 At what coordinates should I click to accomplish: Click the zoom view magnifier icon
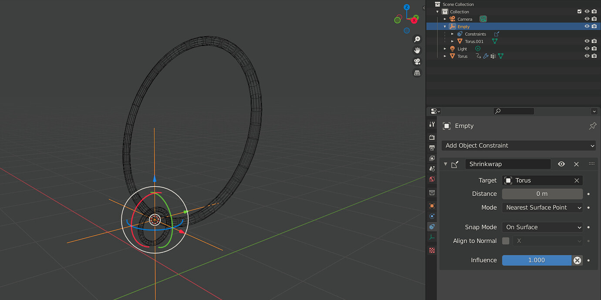coord(417,39)
